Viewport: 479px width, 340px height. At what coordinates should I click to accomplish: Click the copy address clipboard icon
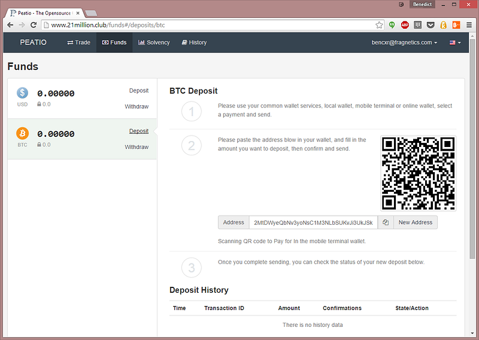tap(386, 222)
